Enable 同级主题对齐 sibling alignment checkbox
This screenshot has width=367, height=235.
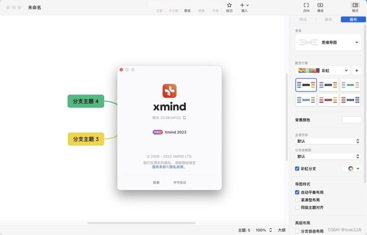click(x=297, y=207)
